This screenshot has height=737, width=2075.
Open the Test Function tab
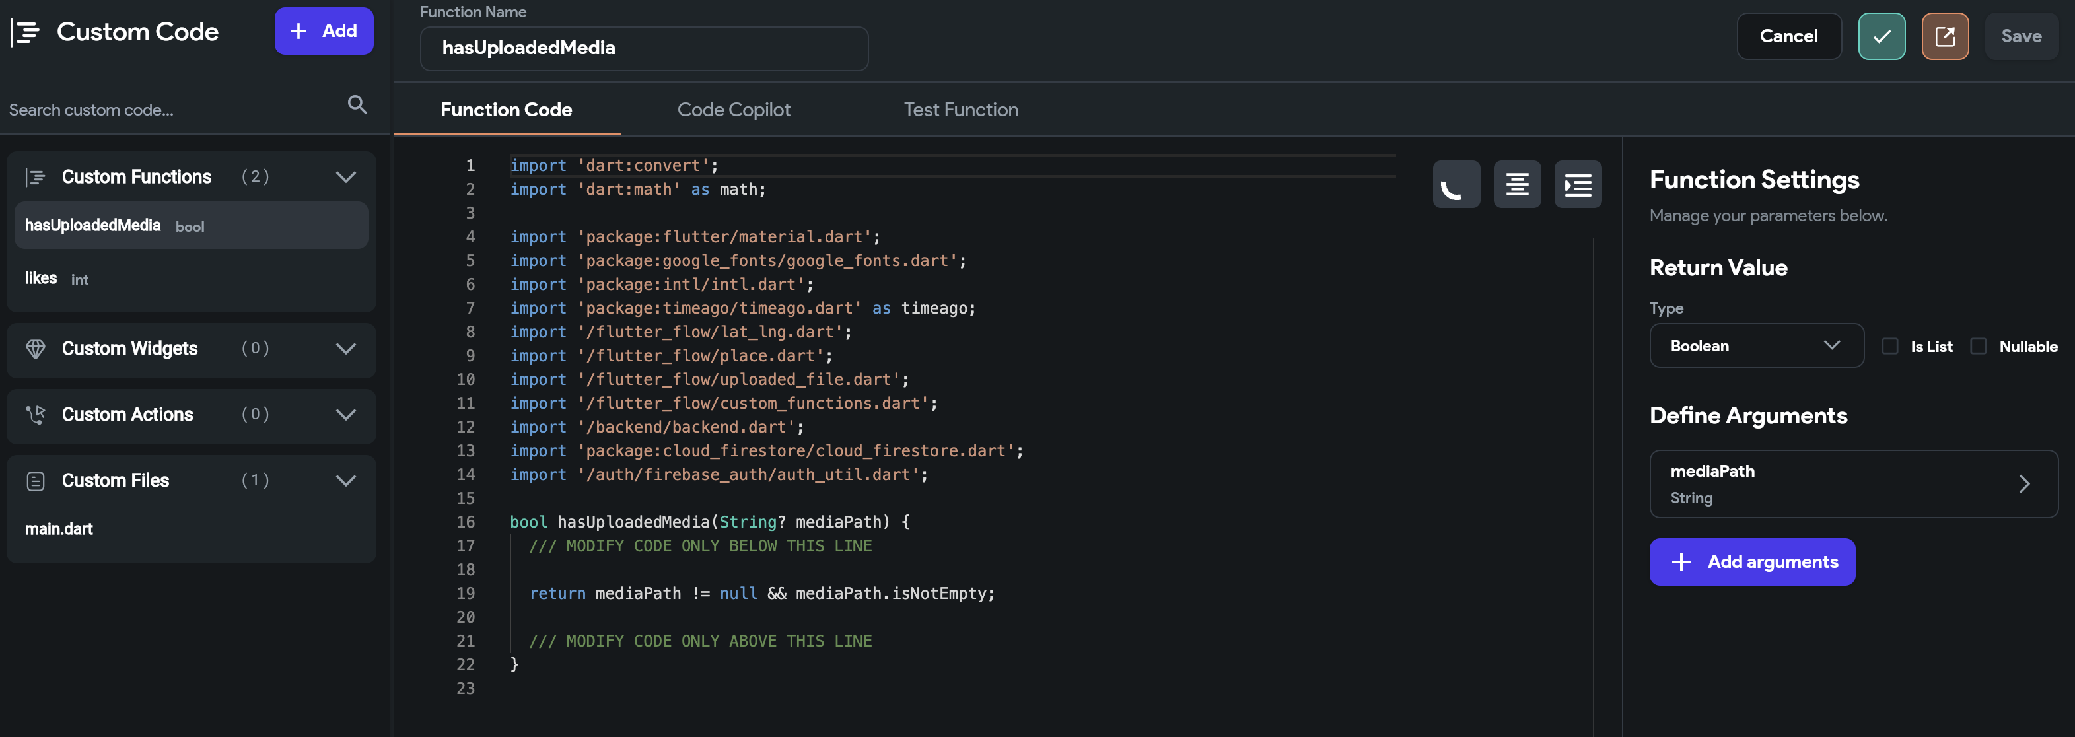960,110
